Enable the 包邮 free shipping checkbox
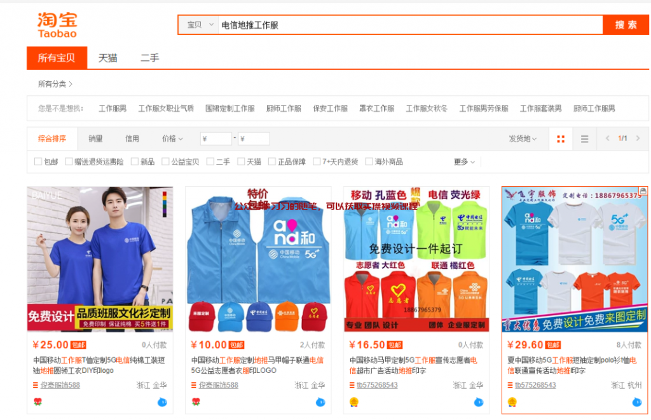Image resolution: width=651 pixels, height=420 pixels. coord(38,162)
